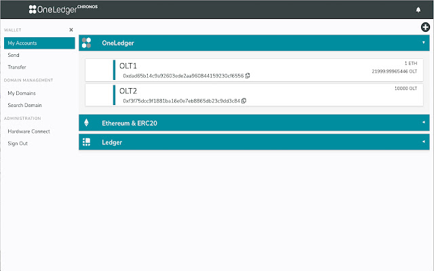This screenshot has width=434, height=271.
Task: Click the 21999.99965446 OLT balance
Action: (x=395, y=71)
